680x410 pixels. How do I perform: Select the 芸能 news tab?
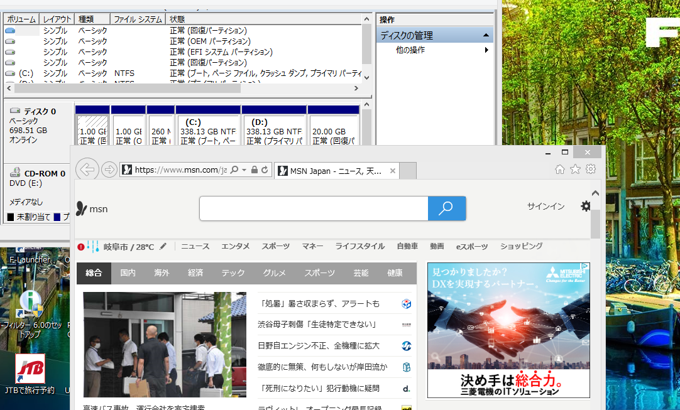361,273
